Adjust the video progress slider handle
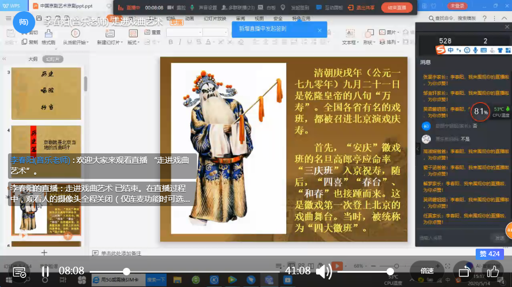 pyautogui.click(x=127, y=272)
